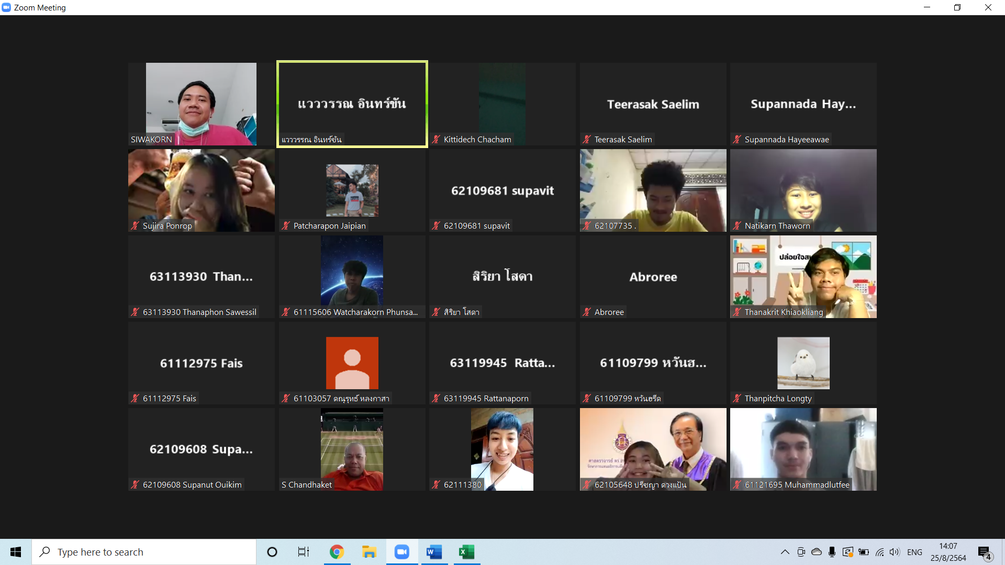This screenshot has width=1005, height=565.
Task: Click the system tray microphone icon
Action: [832, 552]
